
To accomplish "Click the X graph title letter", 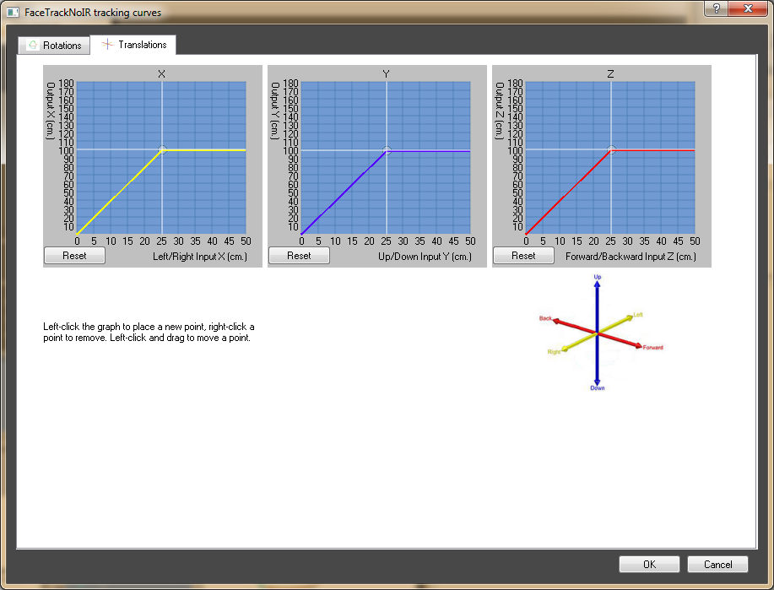I will point(161,74).
